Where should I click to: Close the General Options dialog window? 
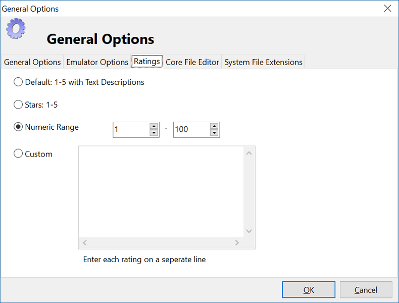point(387,8)
